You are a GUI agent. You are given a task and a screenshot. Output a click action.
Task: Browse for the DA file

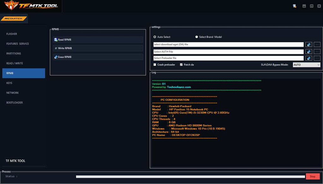317,44
